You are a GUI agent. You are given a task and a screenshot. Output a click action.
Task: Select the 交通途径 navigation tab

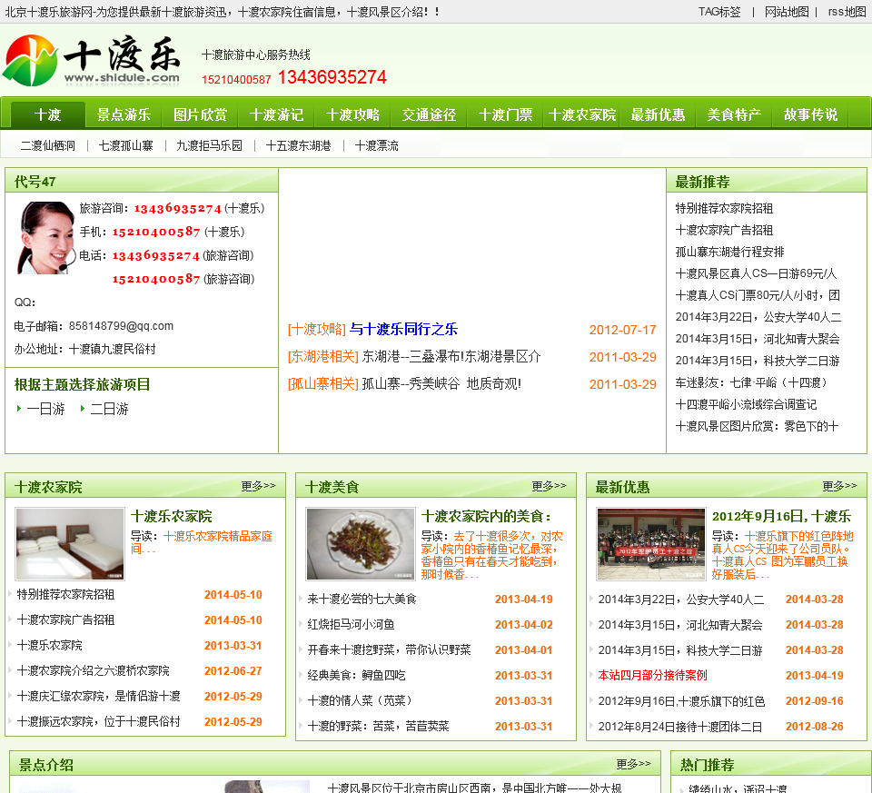[429, 114]
